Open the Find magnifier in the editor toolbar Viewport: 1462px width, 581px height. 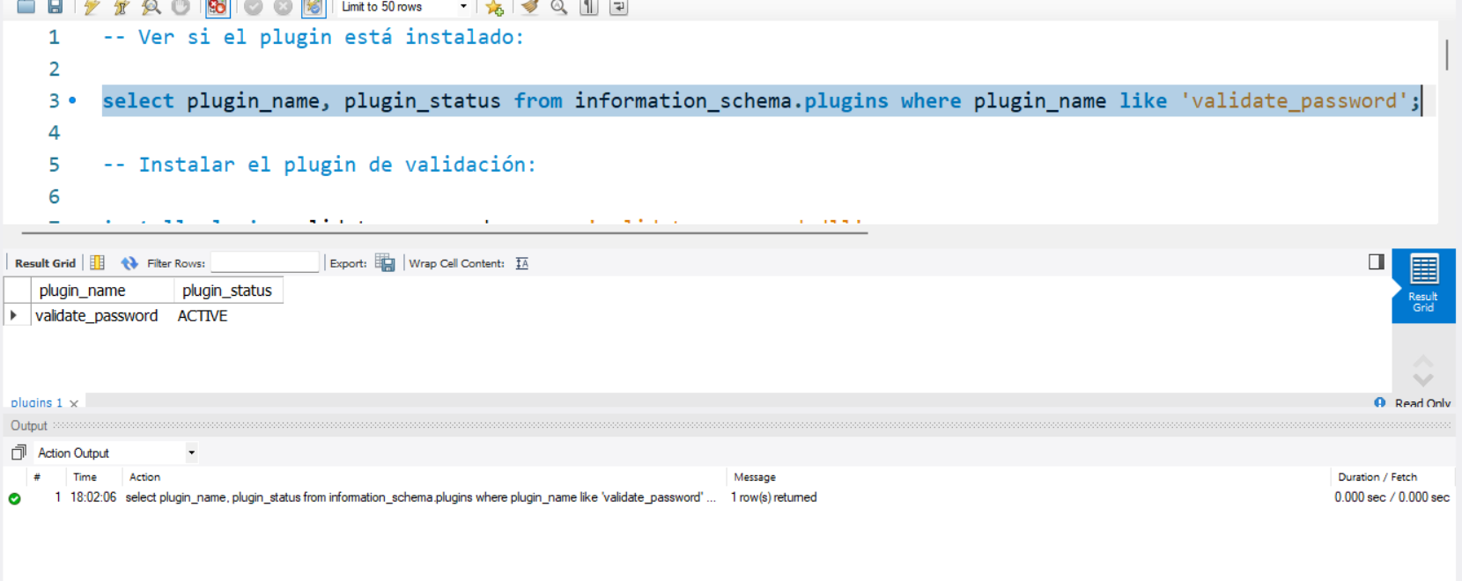[558, 7]
